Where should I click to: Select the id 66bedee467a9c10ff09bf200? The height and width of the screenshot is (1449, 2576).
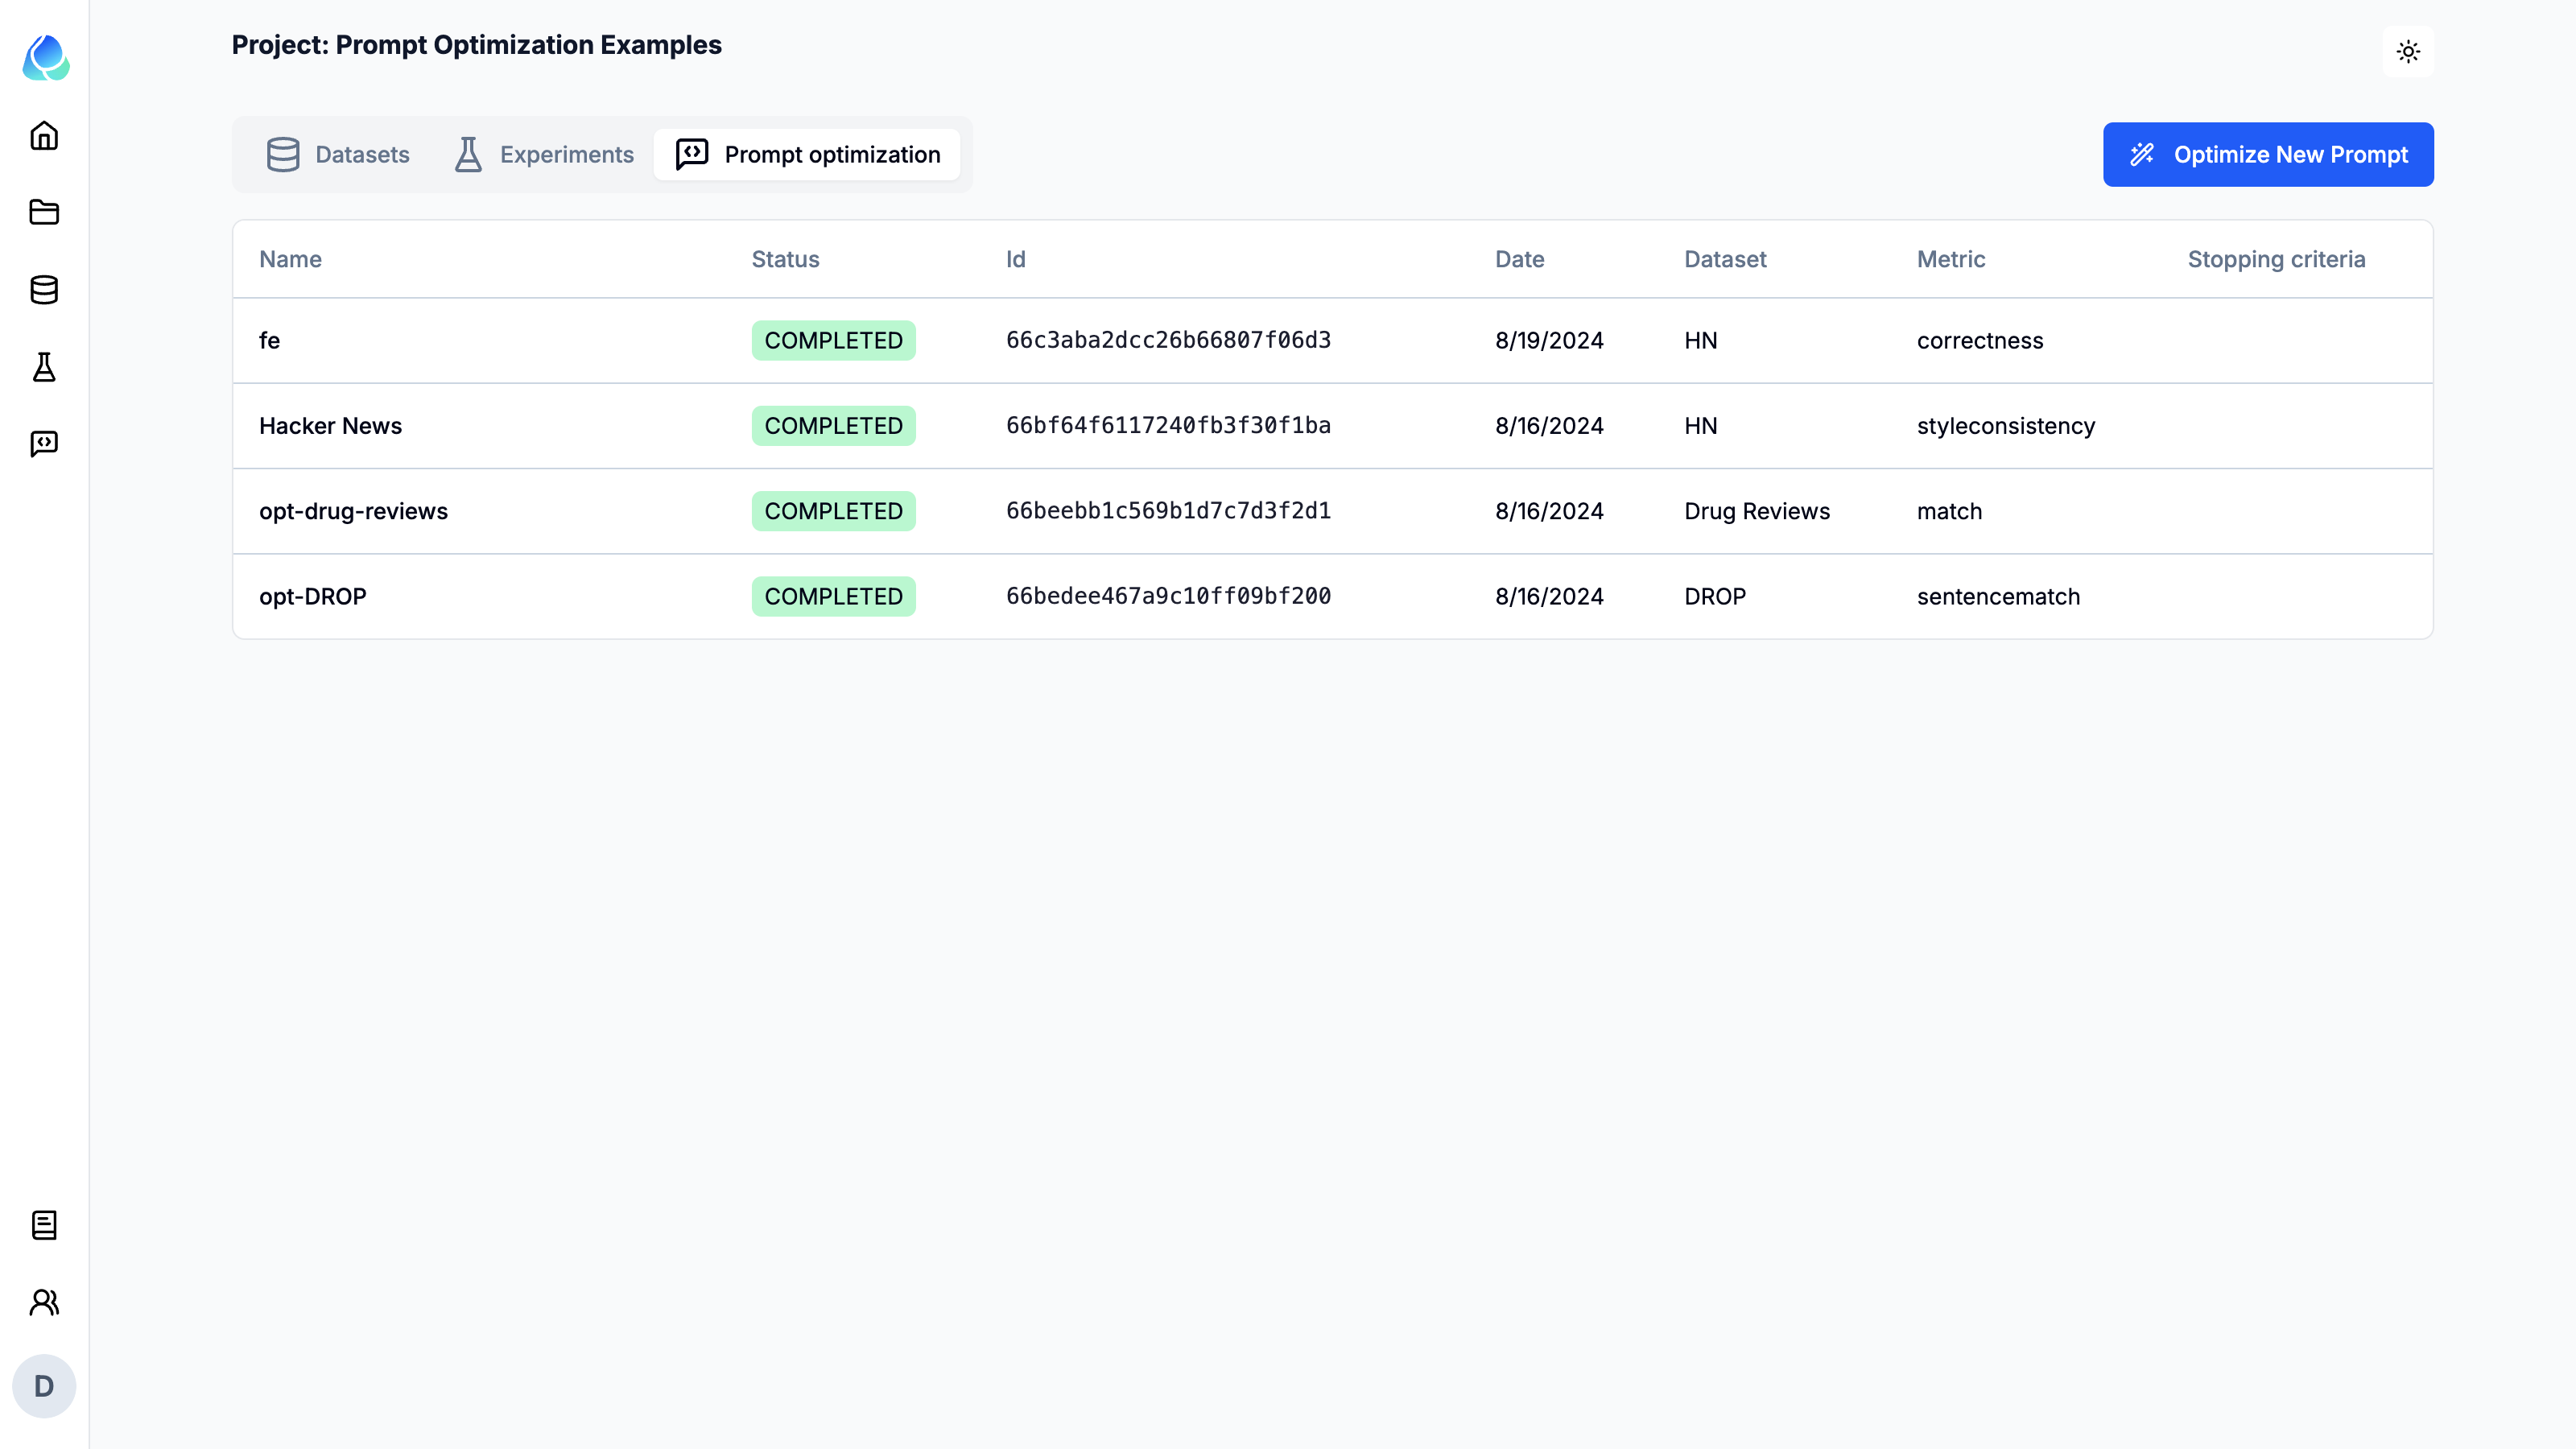tap(1168, 596)
